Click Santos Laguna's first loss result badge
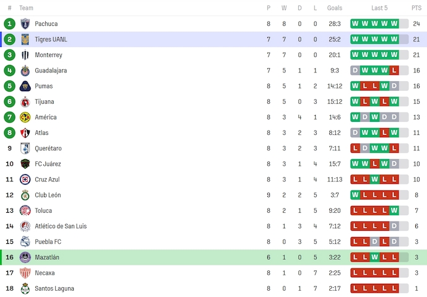Screen dimensions: 427x297 [355, 288]
